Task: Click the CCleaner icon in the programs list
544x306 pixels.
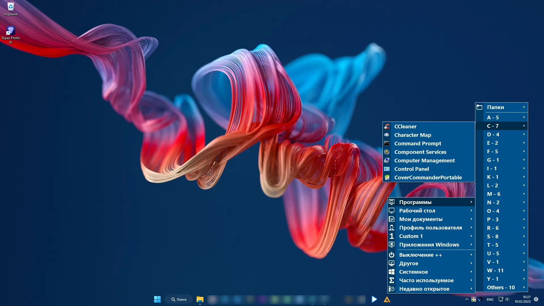Action: click(387, 127)
